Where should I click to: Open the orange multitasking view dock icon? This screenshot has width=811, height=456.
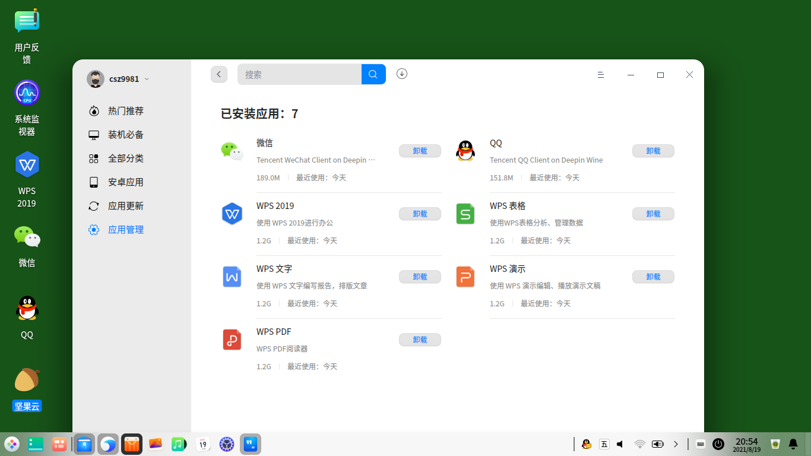click(x=59, y=444)
